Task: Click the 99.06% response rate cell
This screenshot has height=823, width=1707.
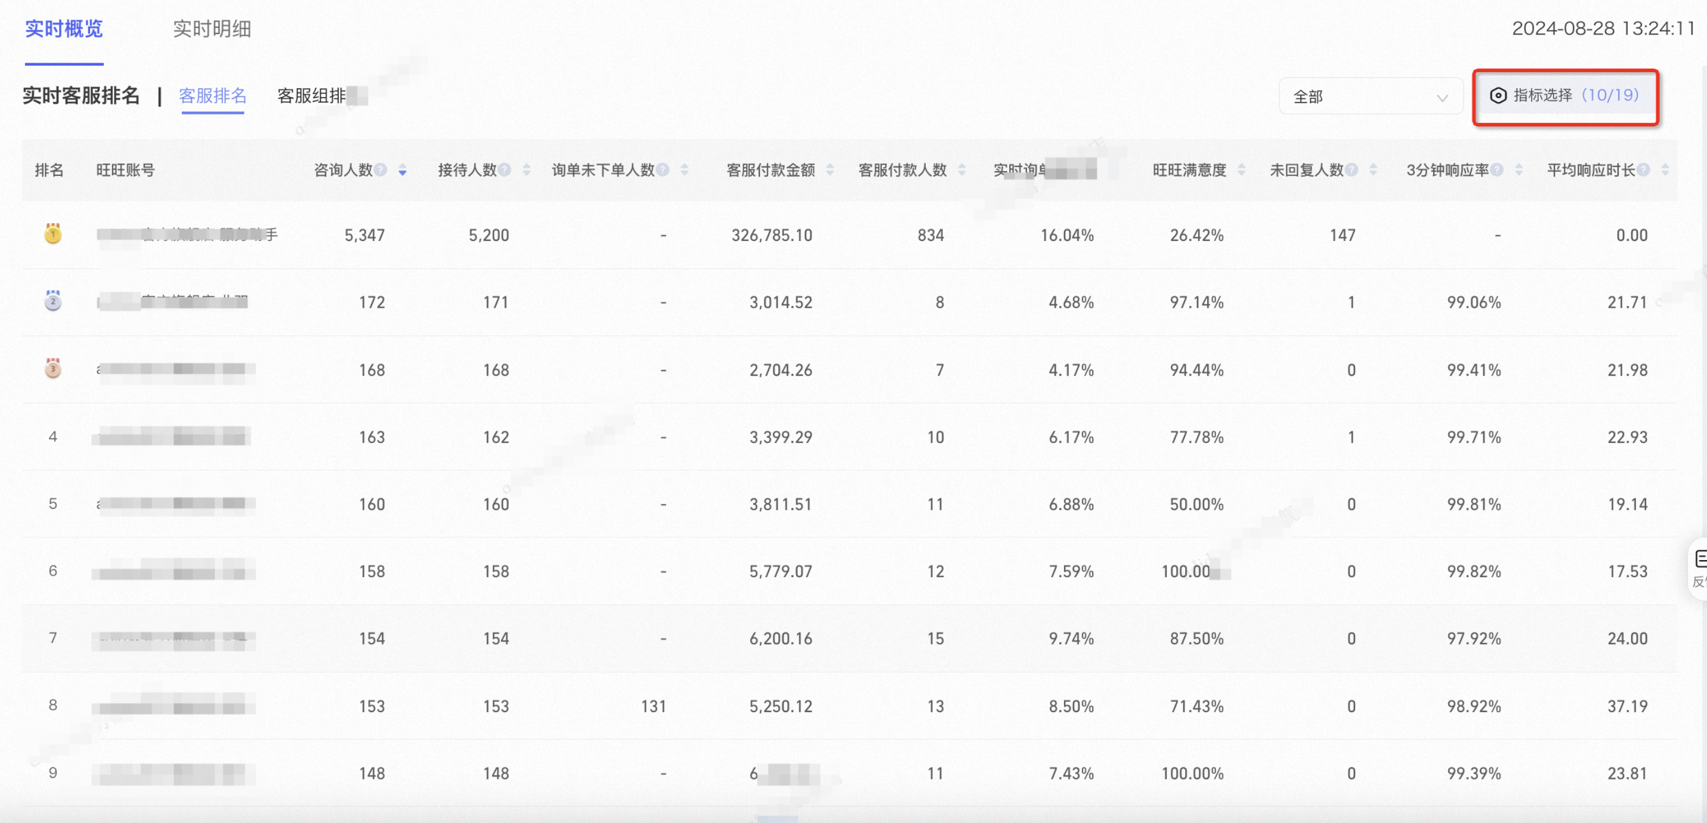Action: click(x=1474, y=303)
